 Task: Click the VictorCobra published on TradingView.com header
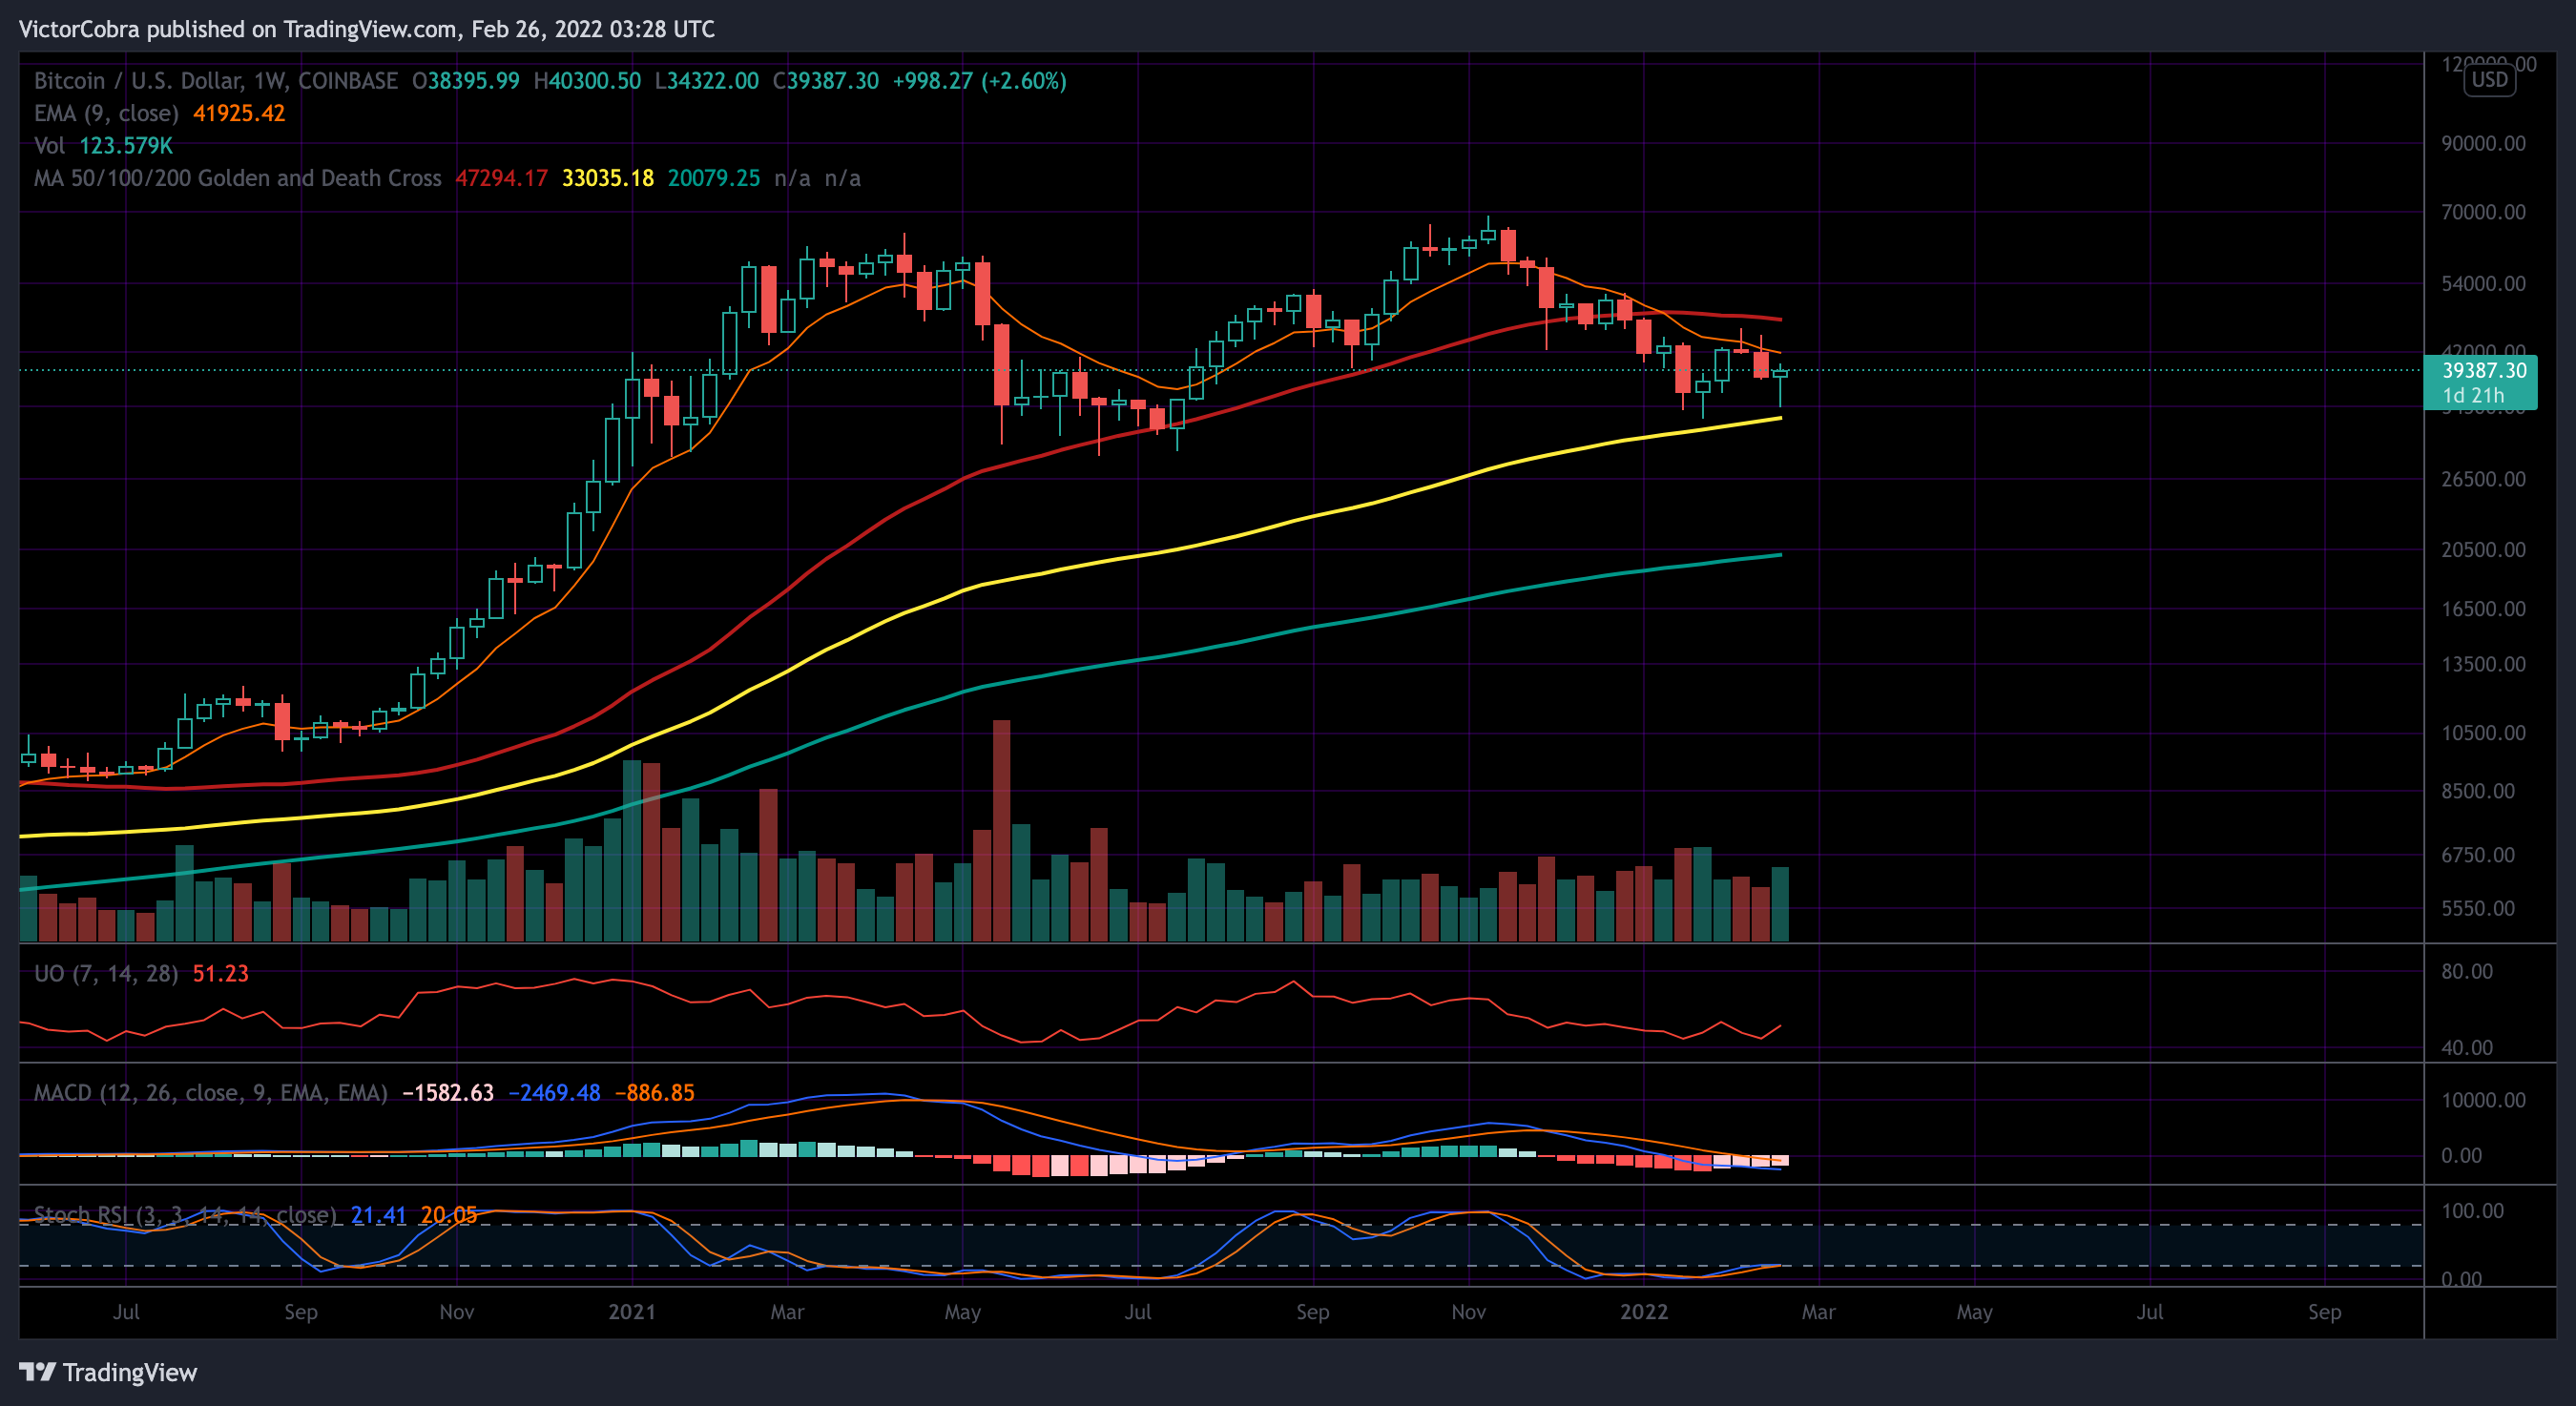point(367,29)
